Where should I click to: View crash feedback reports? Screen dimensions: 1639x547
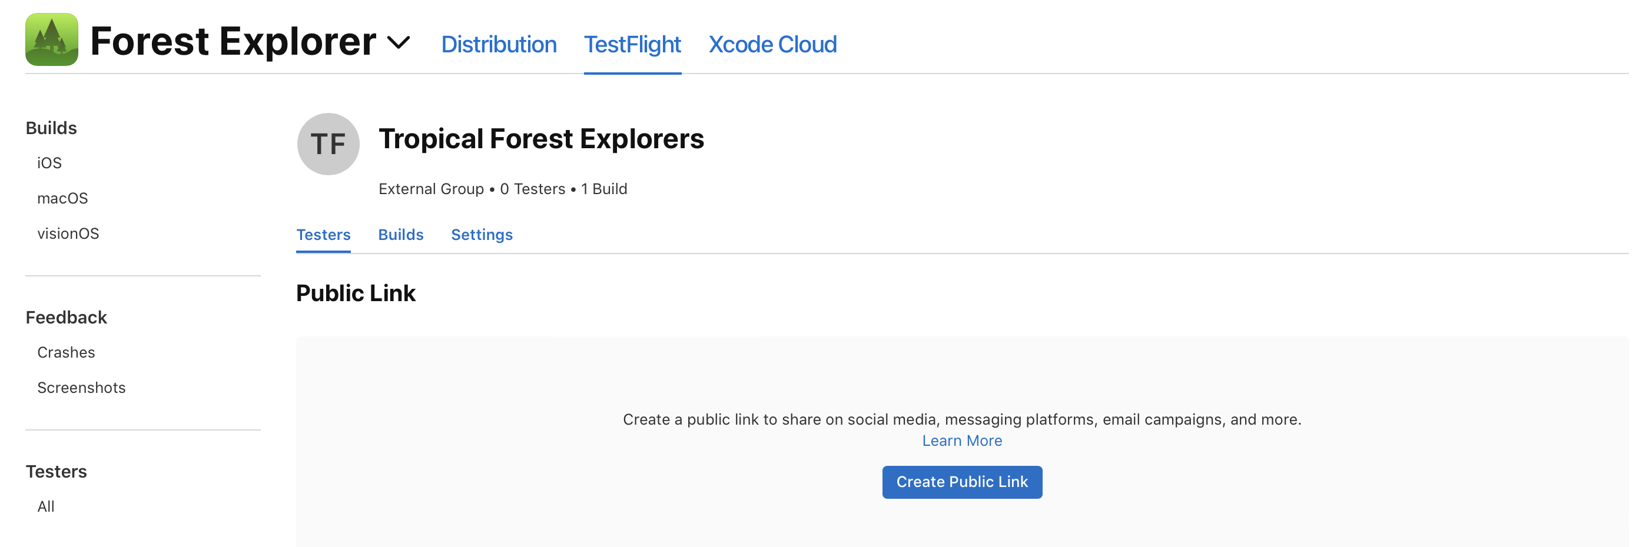(65, 352)
